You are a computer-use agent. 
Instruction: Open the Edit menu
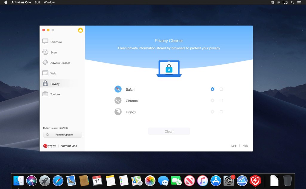37,2
